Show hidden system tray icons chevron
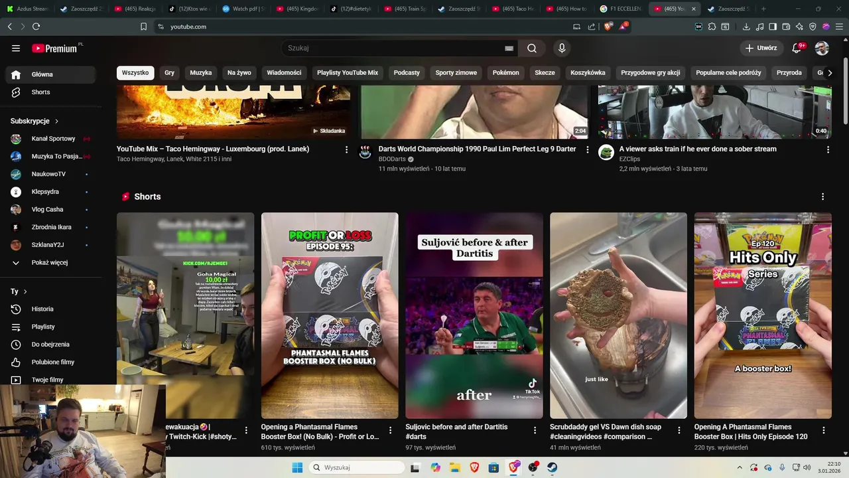 tap(740, 467)
